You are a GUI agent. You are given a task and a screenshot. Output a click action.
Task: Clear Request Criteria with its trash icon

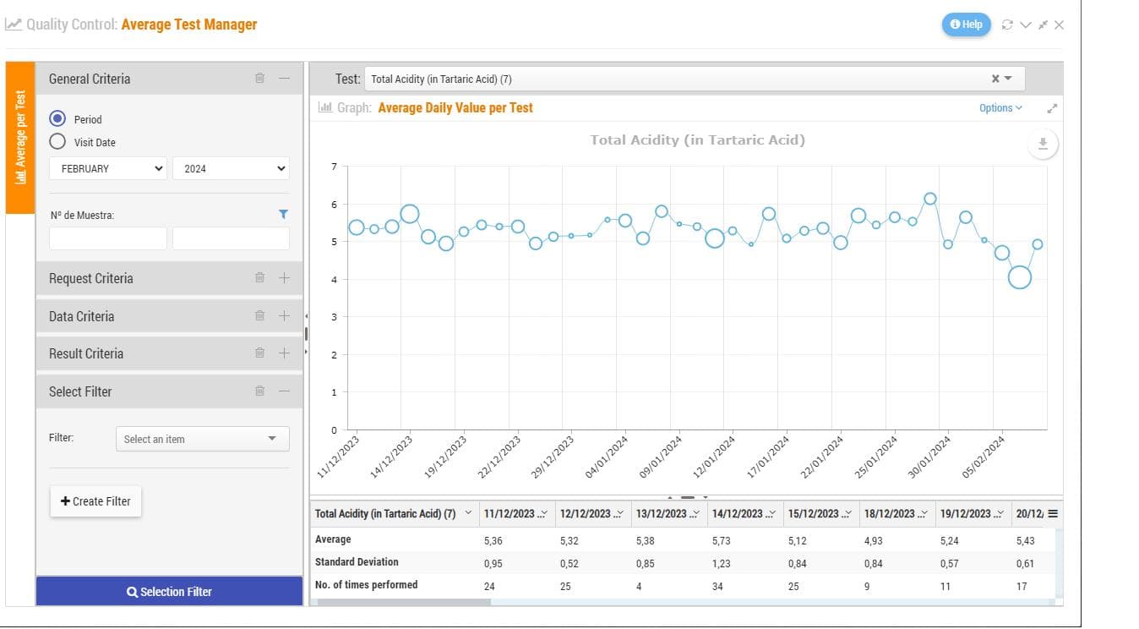[259, 277]
